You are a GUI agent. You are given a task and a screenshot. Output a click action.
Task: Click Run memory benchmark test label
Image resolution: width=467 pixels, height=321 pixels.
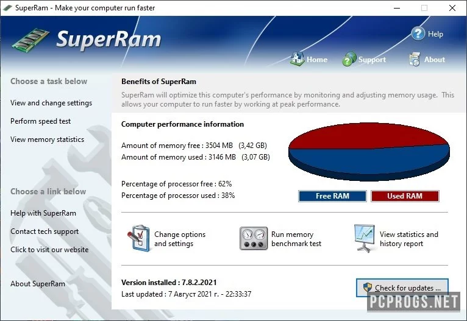click(x=296, y=239)
